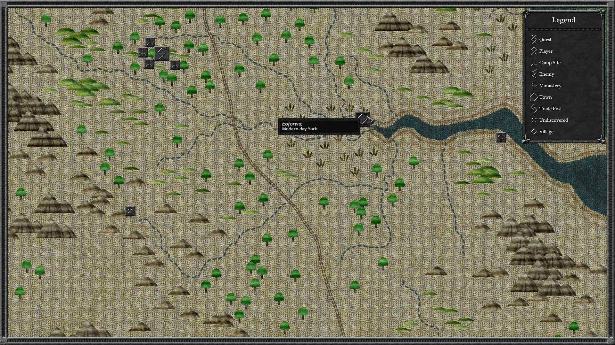
Task: Click the Village icon in the legend
Action: (534, 131)
